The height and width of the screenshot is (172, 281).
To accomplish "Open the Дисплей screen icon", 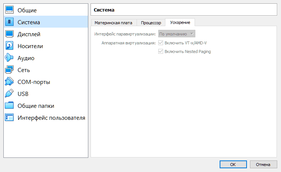I will click(9, 34).
